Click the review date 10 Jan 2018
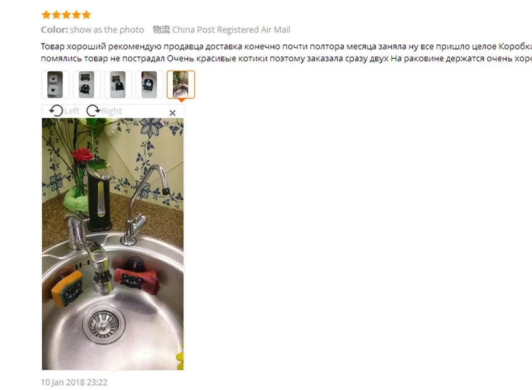 coord(74,382)
